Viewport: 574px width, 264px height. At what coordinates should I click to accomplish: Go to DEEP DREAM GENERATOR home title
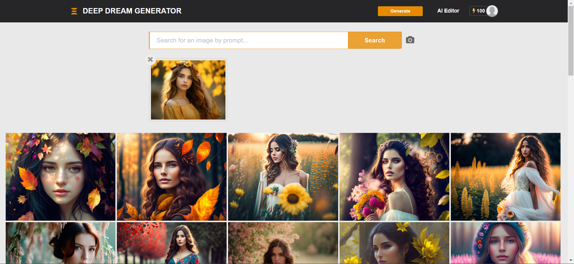(132, 11)
